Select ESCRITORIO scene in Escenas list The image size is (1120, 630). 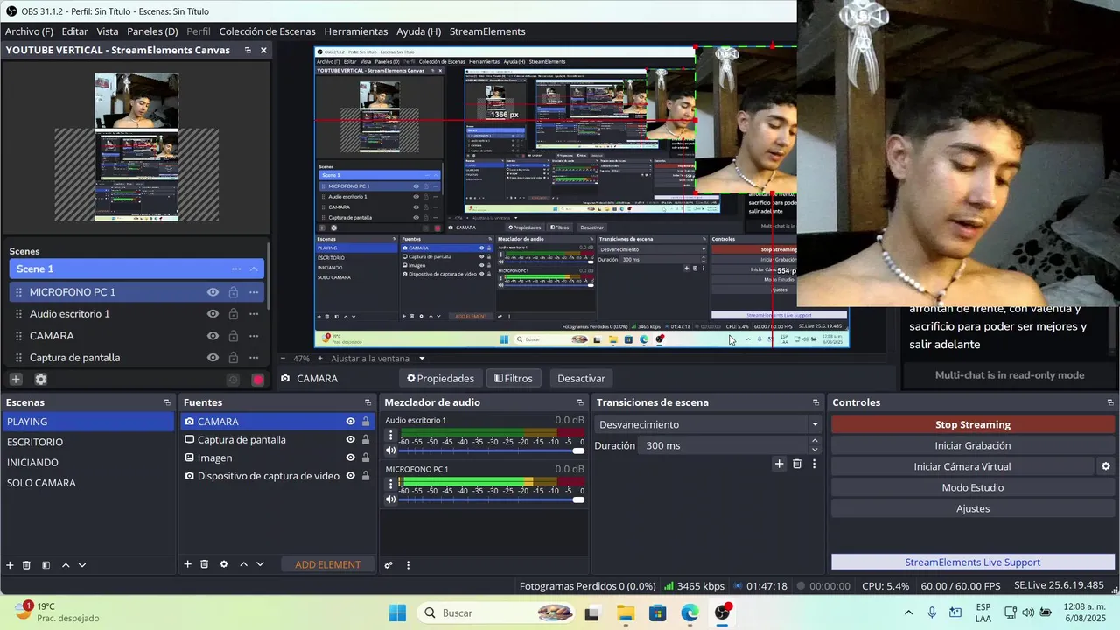(x=87, y=442)
